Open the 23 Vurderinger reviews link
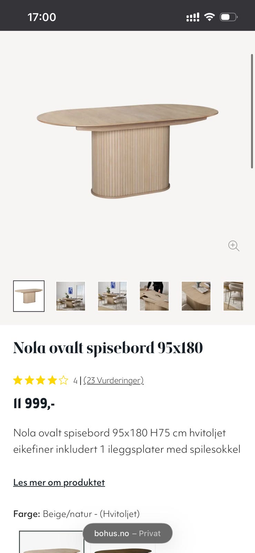255x553 pixels. 114,381
